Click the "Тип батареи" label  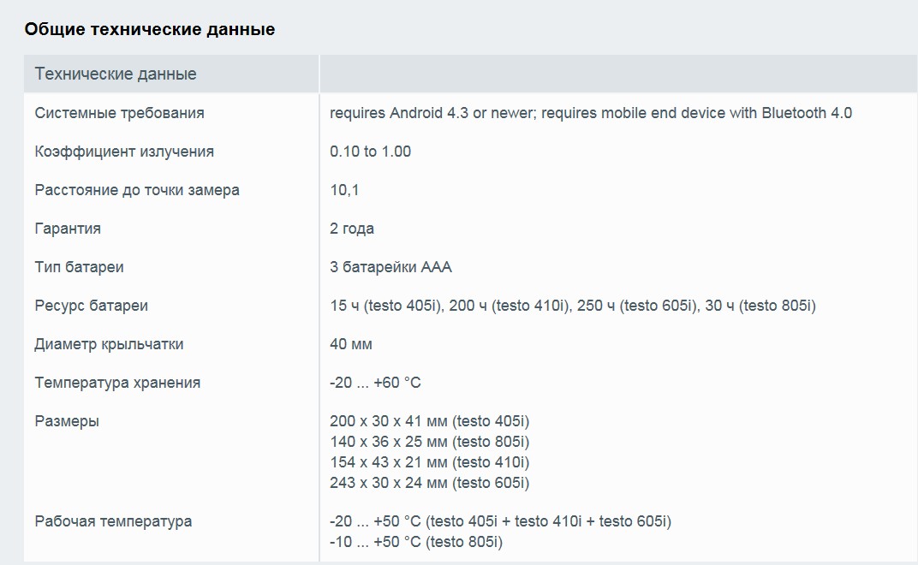(79, 268)
